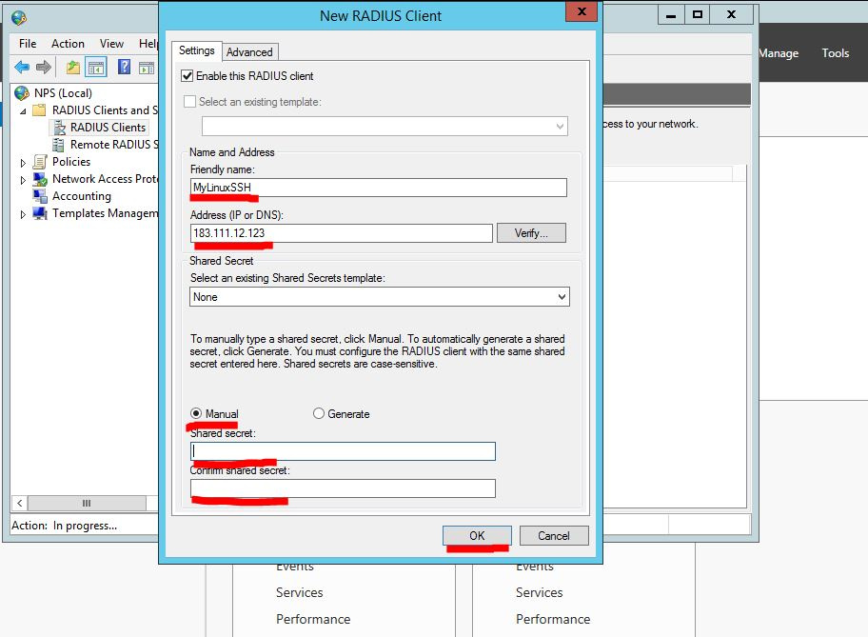
Task: Click Services under left Server Manager tile
Action: click(300, 592)
